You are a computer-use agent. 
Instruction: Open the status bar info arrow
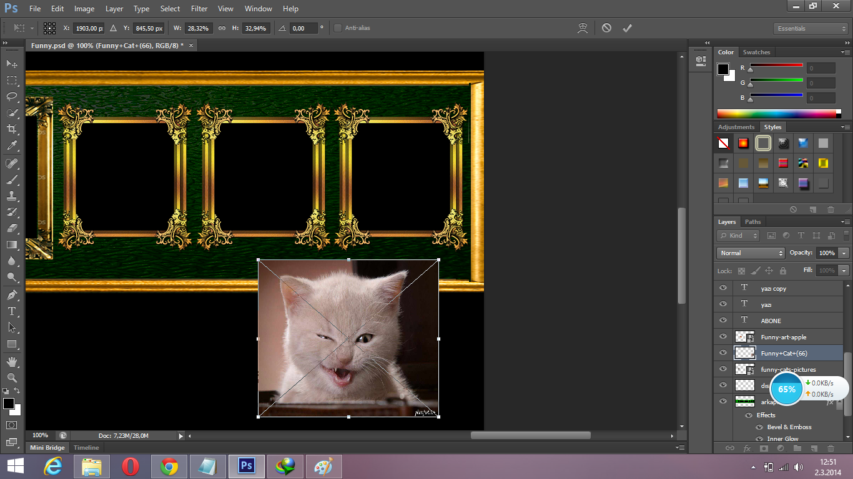click(x=181, y=436)
